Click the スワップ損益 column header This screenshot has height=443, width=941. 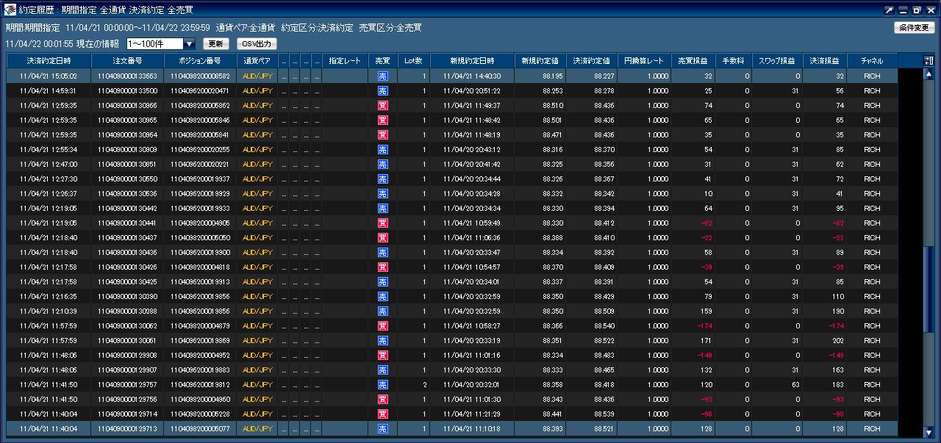pyautogui.click(x=777, y=61)
